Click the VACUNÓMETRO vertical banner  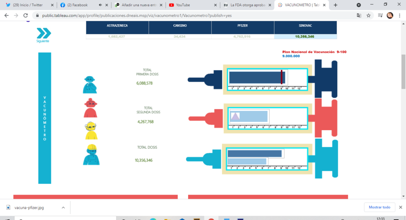(x=45, y=118)
